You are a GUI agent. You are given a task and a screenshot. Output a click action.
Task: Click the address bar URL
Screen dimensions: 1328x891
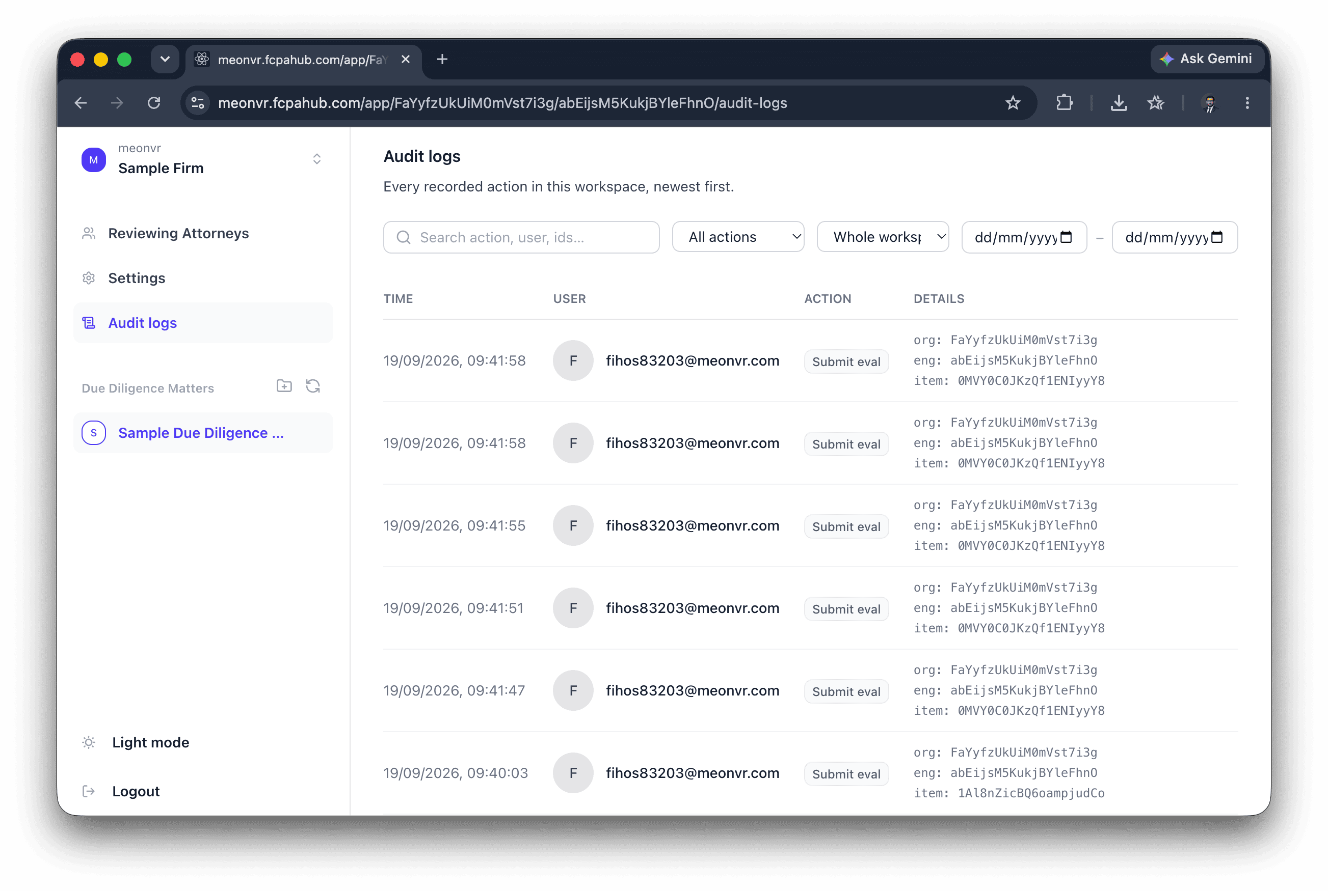click(x=502, y=103)
